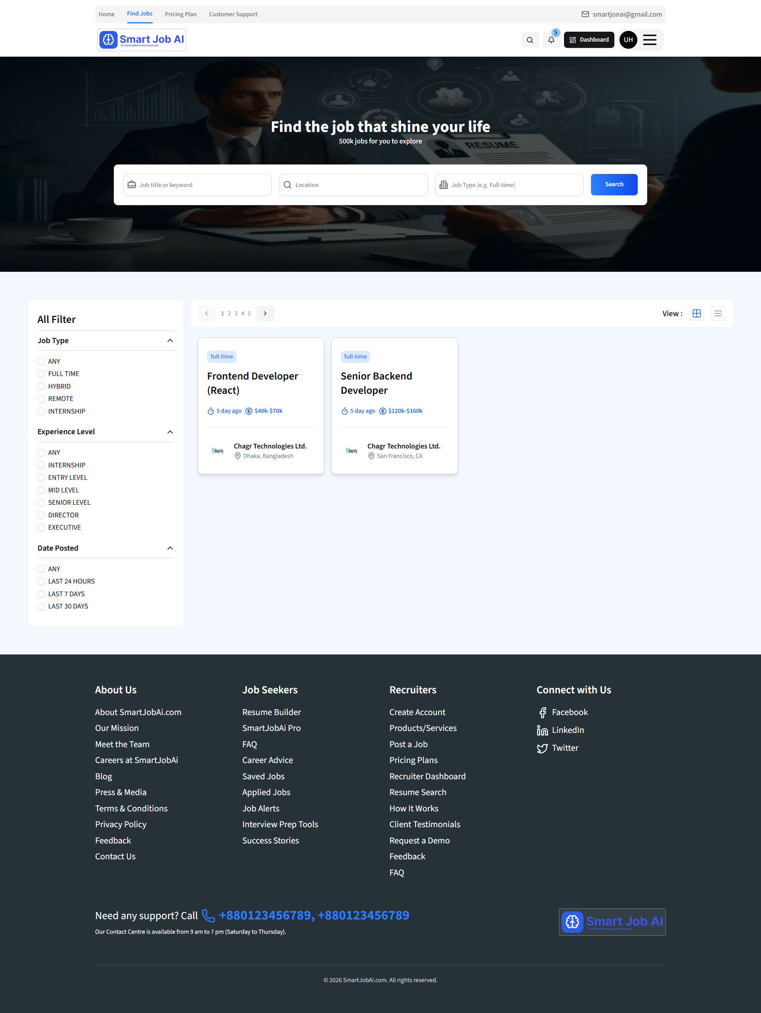Open Resume Builder footer link
The height and width of the screenshot is (1013, 761).
coord(272,713)
